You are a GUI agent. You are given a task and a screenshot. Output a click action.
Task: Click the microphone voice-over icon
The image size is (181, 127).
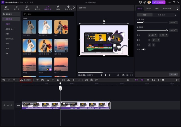[x=128, y=80]
